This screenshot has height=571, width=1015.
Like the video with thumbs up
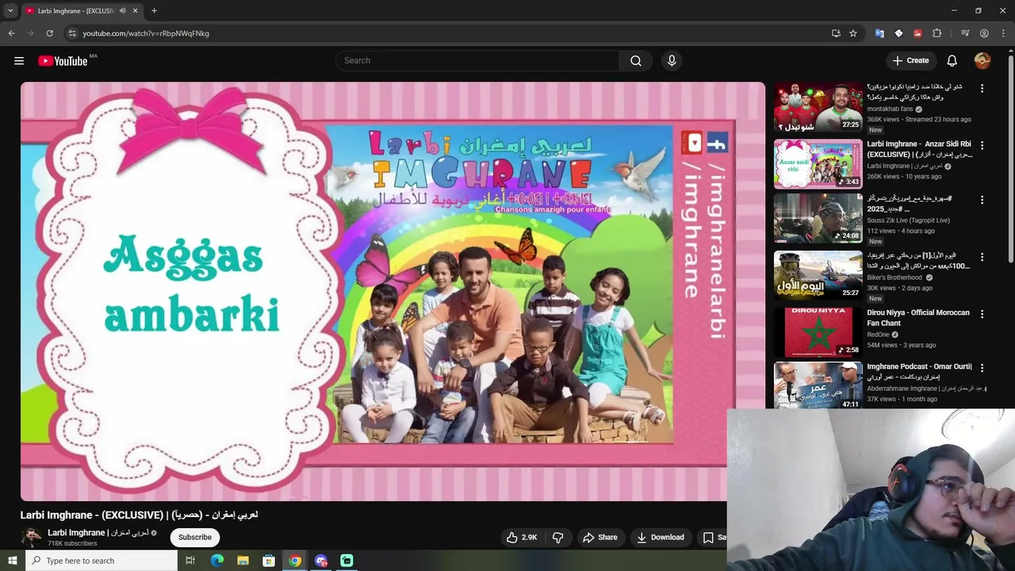click(x=522, y=538)
